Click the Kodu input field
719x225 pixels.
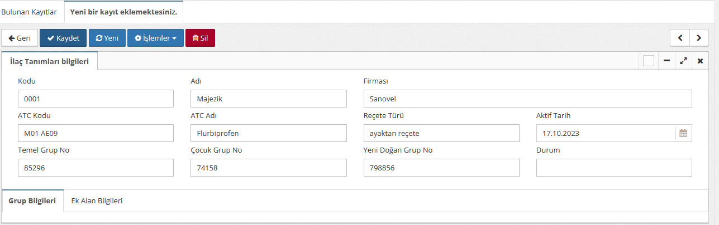pos(96,99)
